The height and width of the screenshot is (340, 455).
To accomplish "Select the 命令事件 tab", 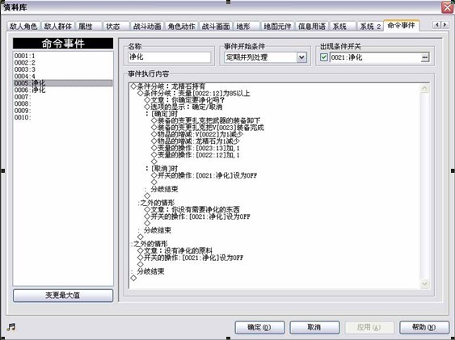I will coord(401,26).
